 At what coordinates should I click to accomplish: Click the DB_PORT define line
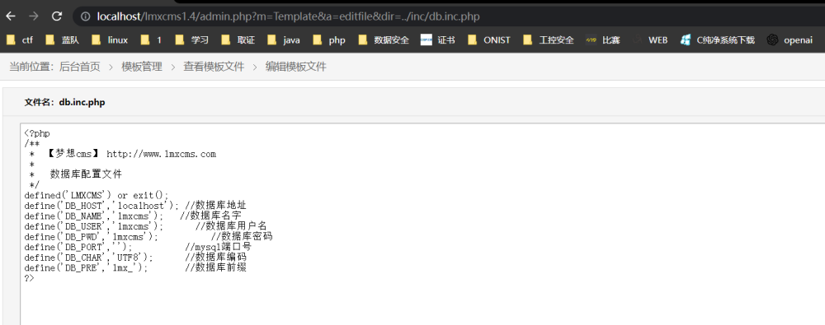(138, 248)
